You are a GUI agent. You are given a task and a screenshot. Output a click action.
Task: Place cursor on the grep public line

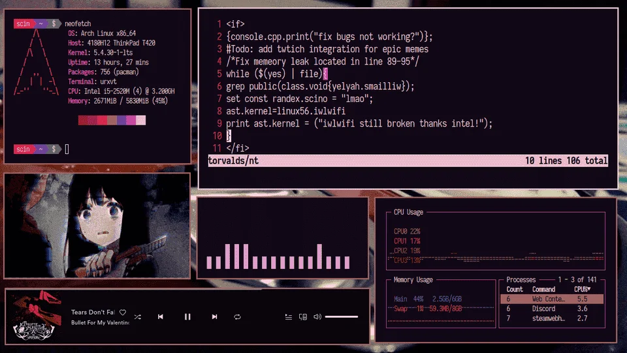[x=320, y=86]
